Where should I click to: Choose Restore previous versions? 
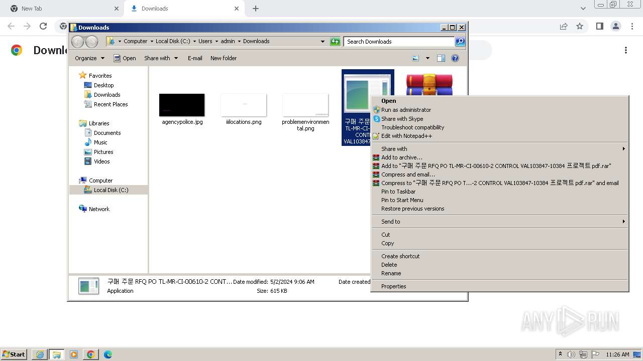pos(412,209)
